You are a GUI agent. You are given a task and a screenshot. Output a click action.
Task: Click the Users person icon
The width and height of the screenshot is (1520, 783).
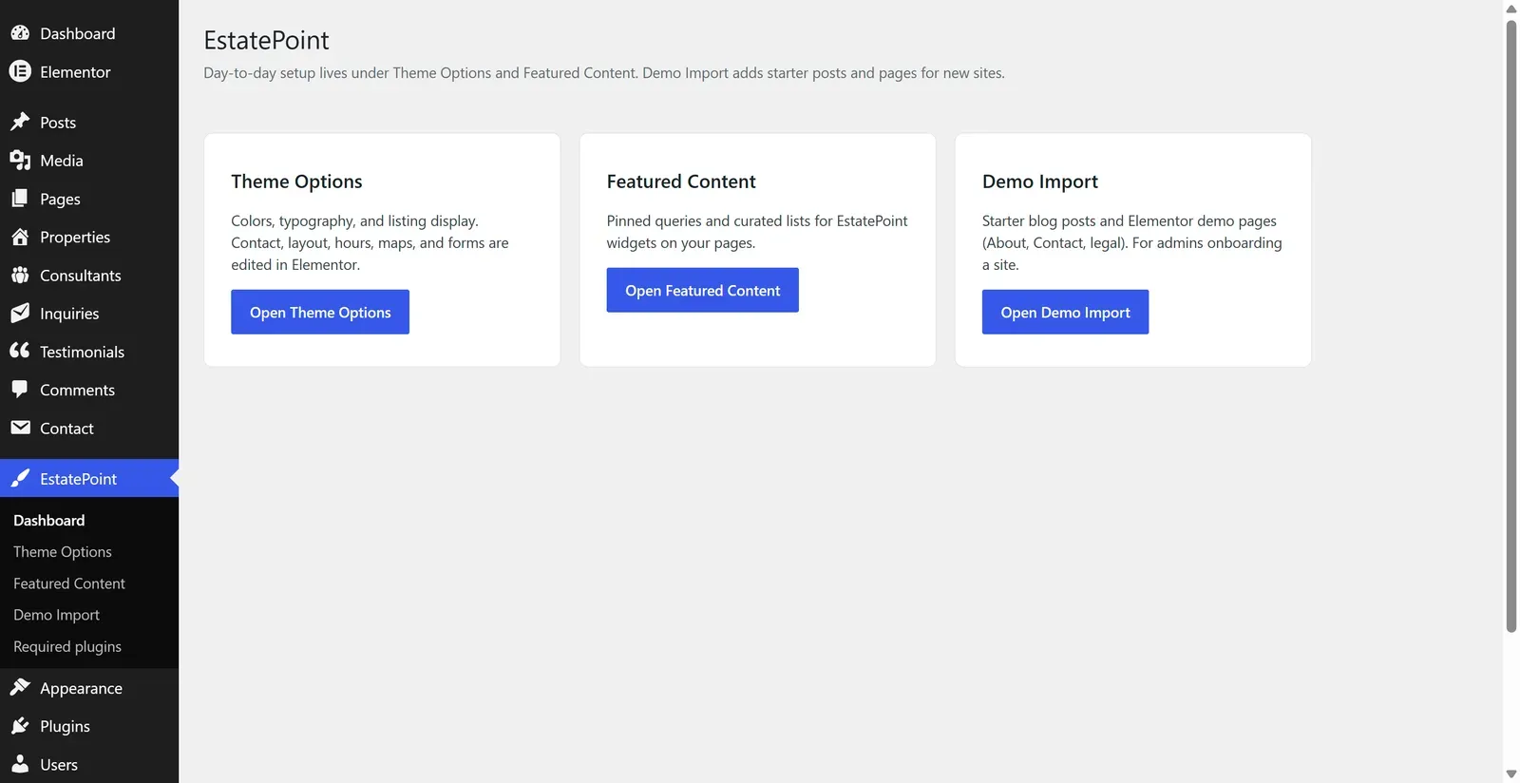click(x=20, y=764)
